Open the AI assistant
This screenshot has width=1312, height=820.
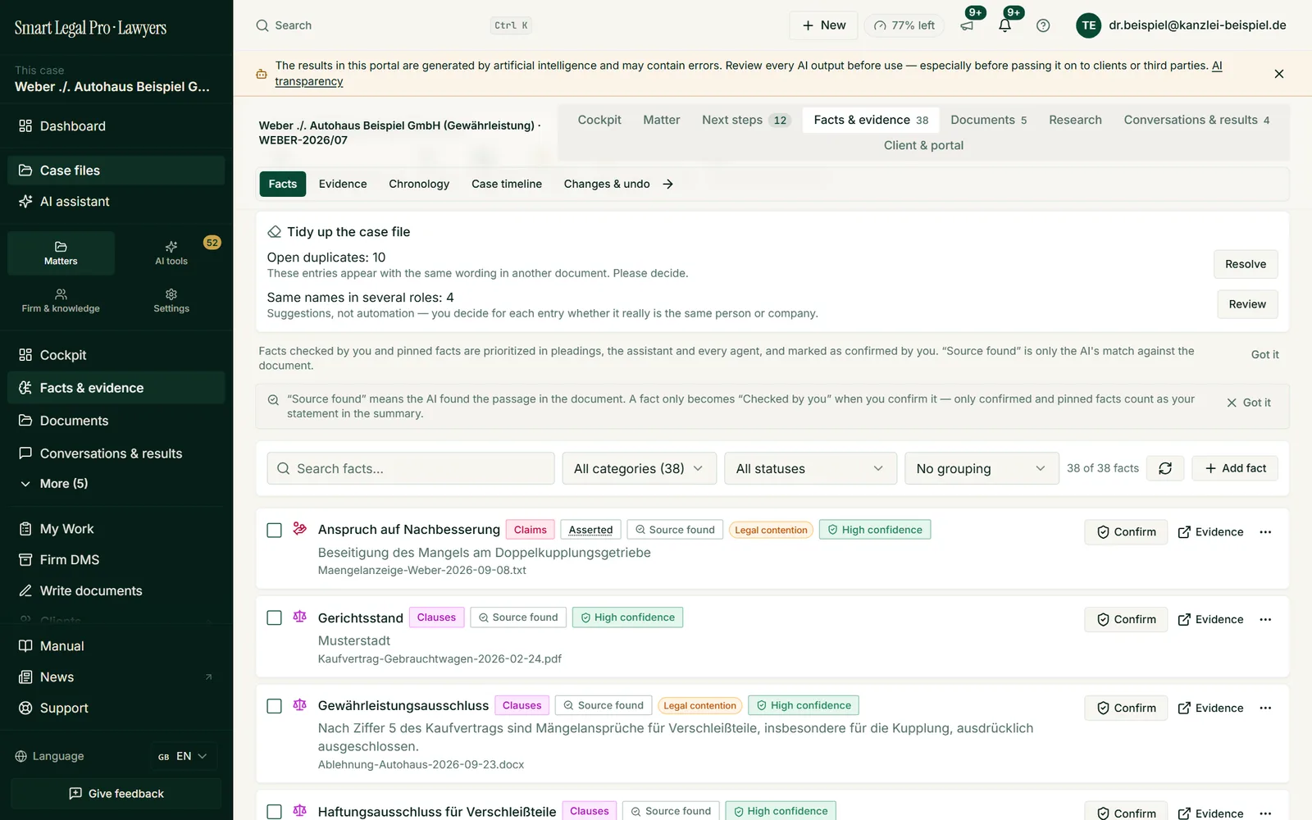[116, 202]
